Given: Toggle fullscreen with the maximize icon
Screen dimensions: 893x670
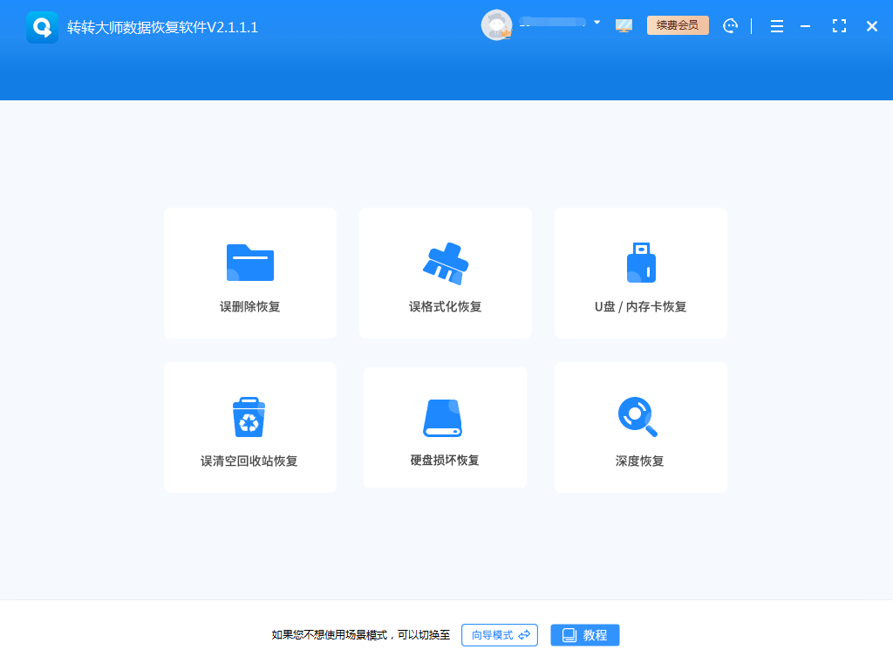Looking at the screenshot, I should coord(839,25).
